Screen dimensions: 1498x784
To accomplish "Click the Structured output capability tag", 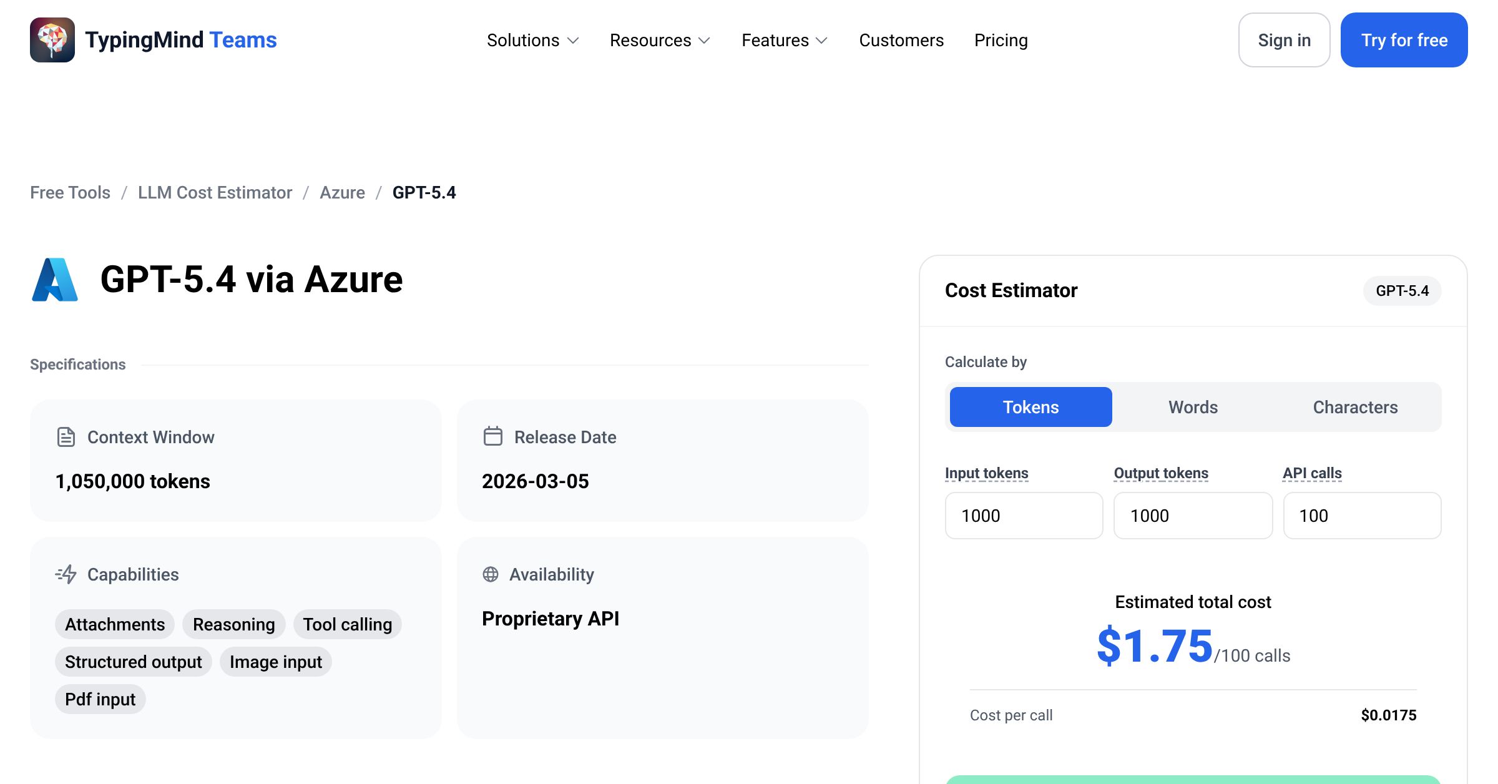I will 134,662.
